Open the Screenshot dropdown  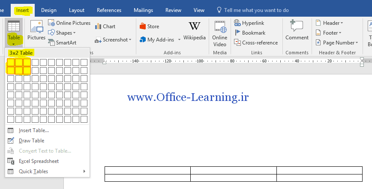click(x=113, y=40)
